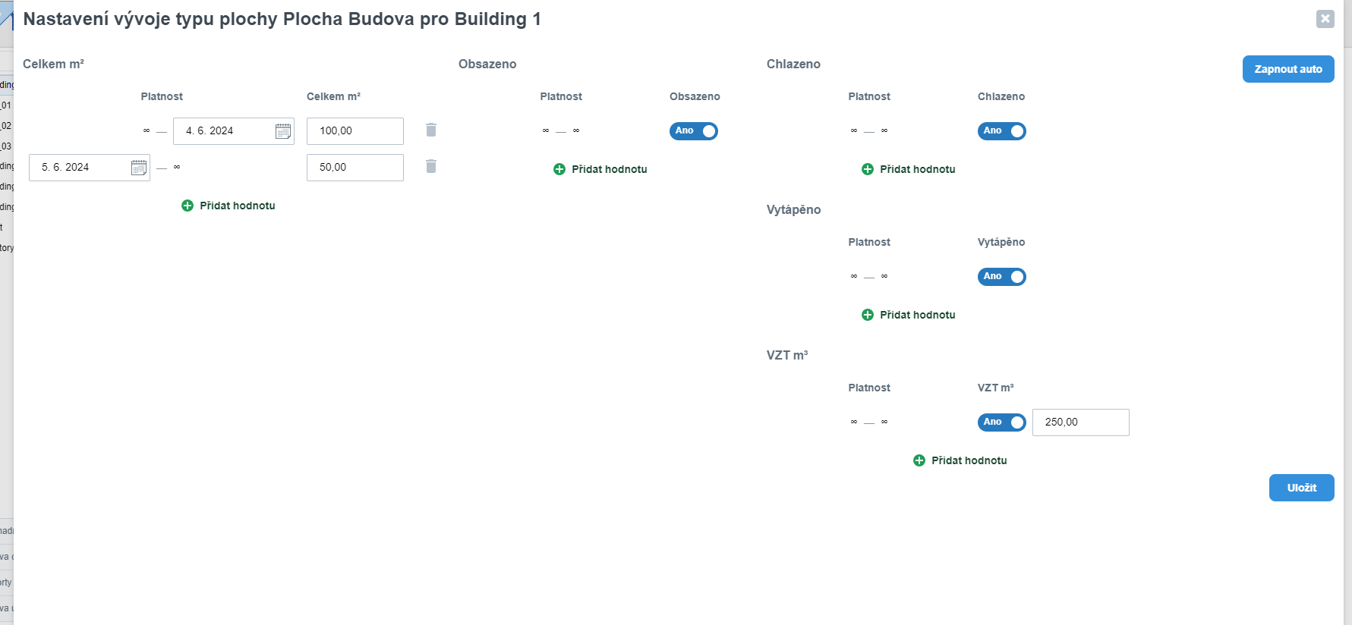Screen dimensions: 1352x625
Task: Click green plus icon under Celkem m²
Action: point(188,206)
